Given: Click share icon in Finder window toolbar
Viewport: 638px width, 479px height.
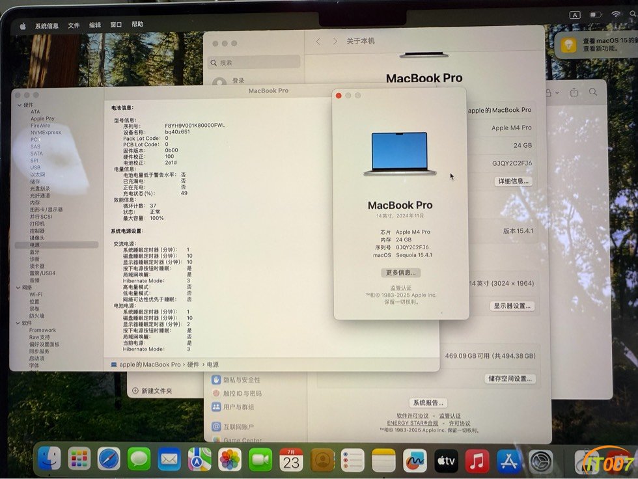Looking at the screenshot, I should pyautogui.click(x=574, y=92).
